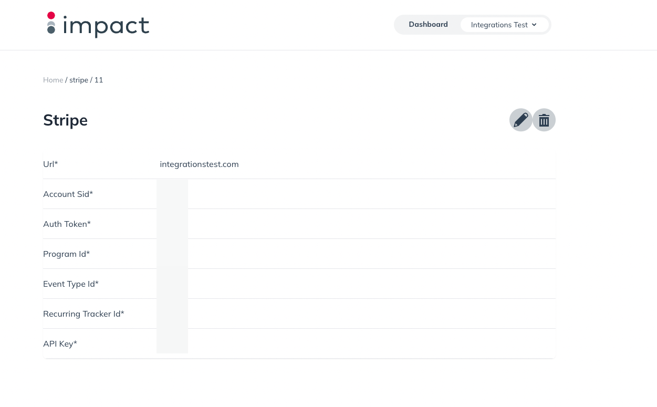Reveal the API Key masked value
The image size is (657, 407).
coord(172,343)
